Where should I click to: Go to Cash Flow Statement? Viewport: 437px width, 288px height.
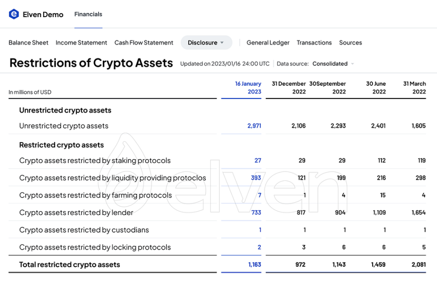pos(144,43)
